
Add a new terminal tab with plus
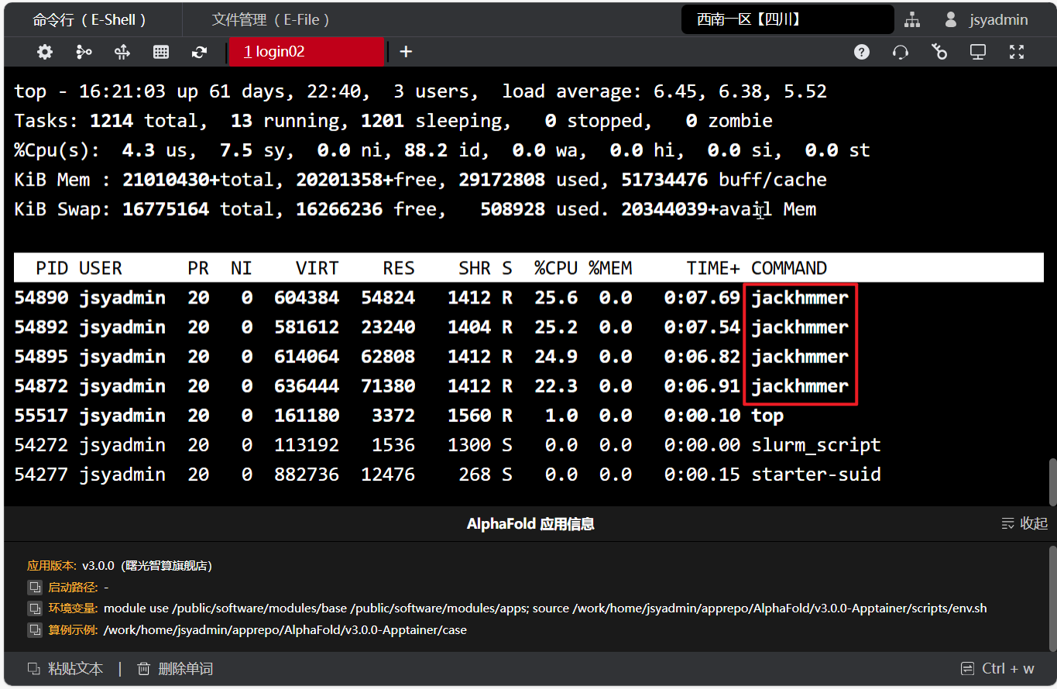pos(406,52)
